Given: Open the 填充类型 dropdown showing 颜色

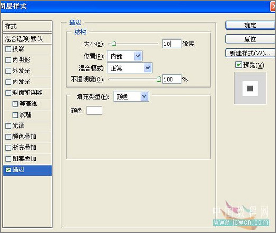Looking at the screenshot, I should tap(131, 96).
